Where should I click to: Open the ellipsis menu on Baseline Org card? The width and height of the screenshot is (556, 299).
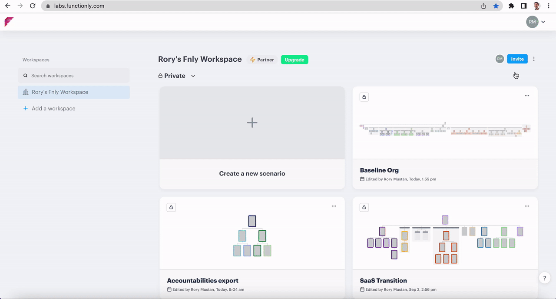point(526,96)
